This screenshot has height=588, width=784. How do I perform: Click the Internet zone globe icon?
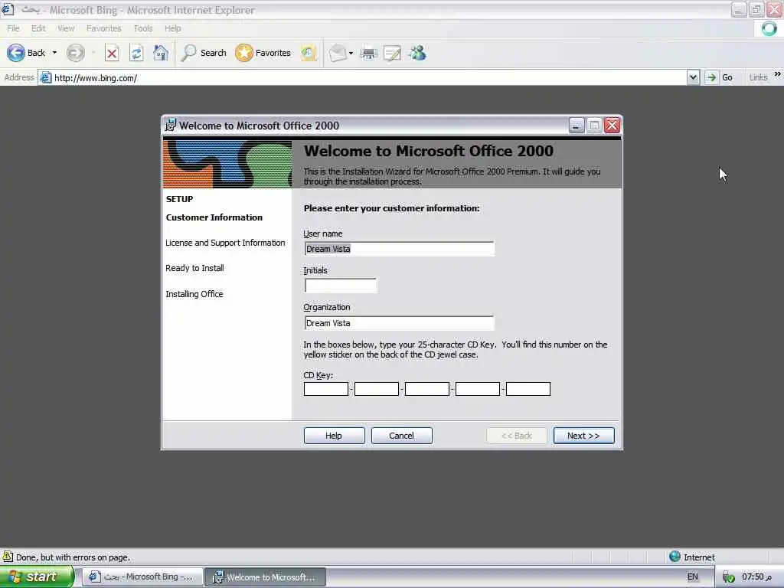coord(675,557)
